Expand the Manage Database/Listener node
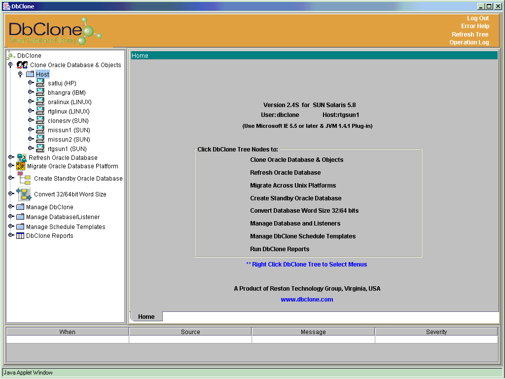 [x=11, y=216]
